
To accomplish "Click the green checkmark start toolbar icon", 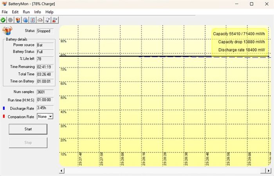I will click(x=3, y=20).
